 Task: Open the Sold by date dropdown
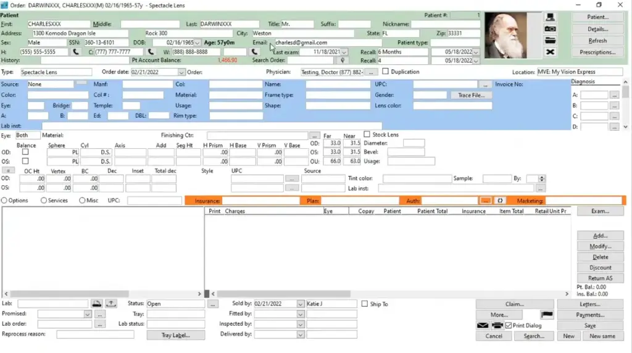point(301,304)
